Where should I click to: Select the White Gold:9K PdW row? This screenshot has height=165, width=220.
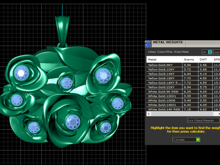183,92
